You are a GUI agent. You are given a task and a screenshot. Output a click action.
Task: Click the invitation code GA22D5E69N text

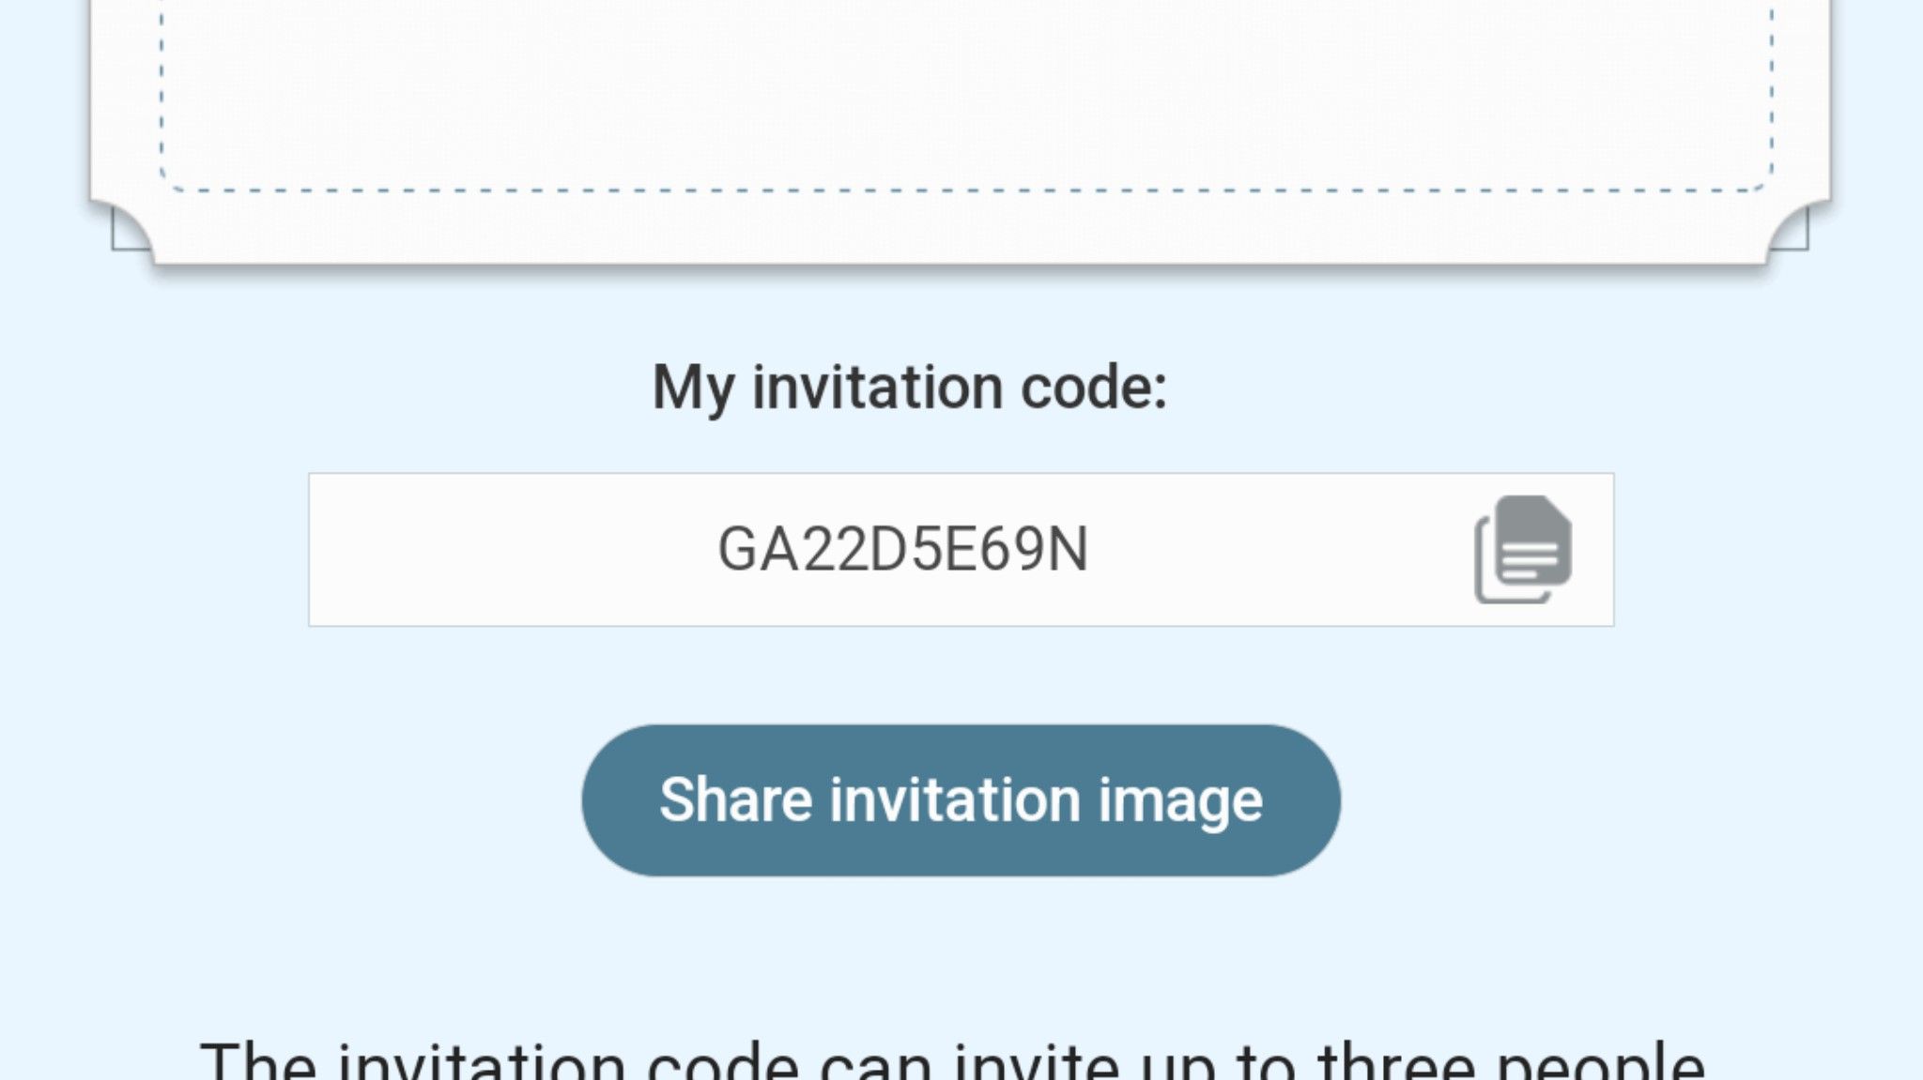pyautogui.click(x=902, y=550)
